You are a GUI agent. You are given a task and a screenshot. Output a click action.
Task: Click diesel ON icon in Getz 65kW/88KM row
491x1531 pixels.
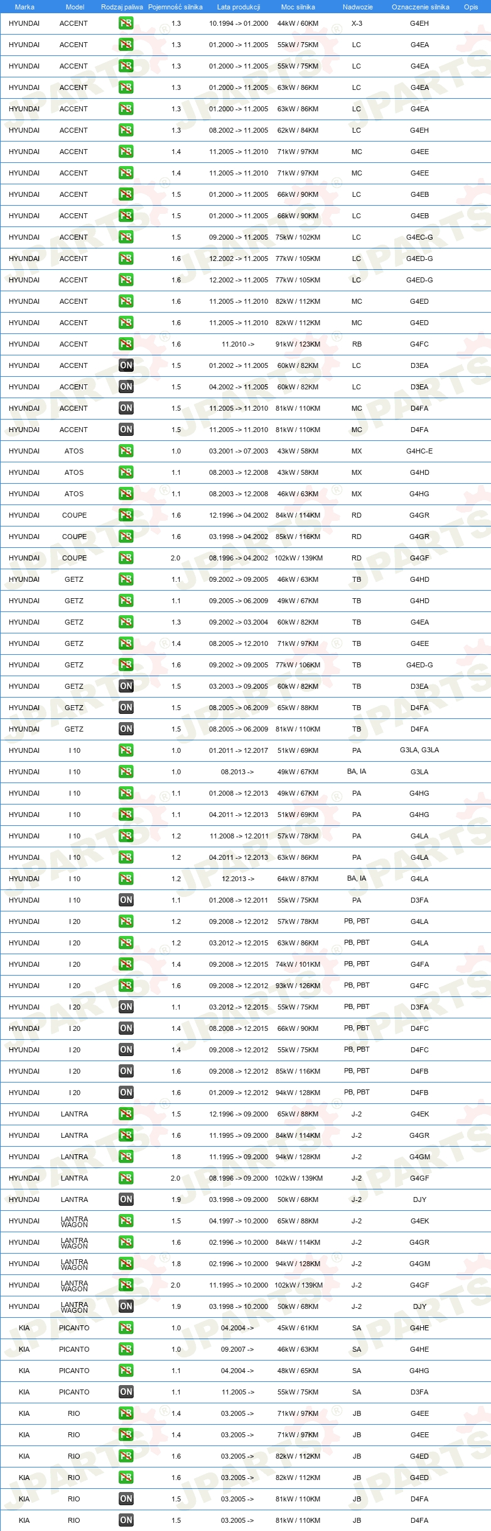126,708
